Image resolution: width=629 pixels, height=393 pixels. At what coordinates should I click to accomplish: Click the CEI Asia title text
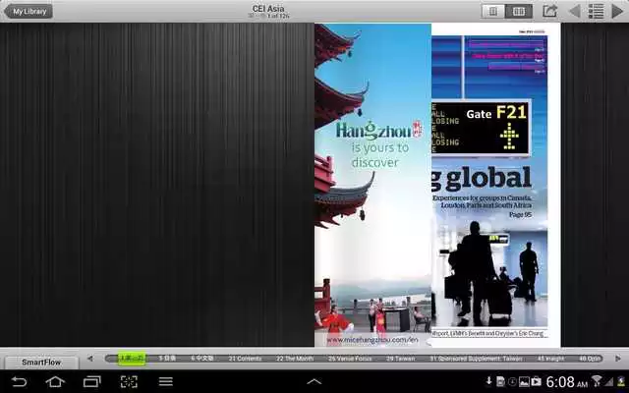tap(268, 9)
